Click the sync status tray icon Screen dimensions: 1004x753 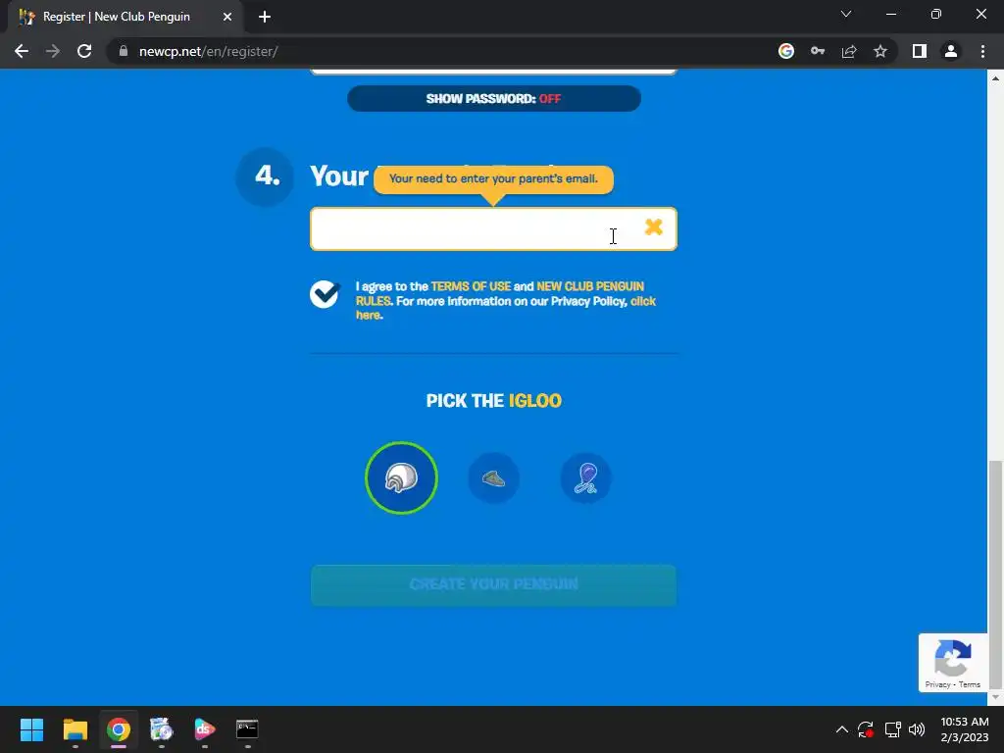(x=866, y=729)
